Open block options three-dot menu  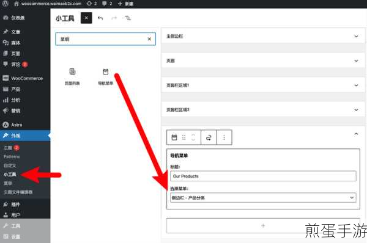pos(224,137)
